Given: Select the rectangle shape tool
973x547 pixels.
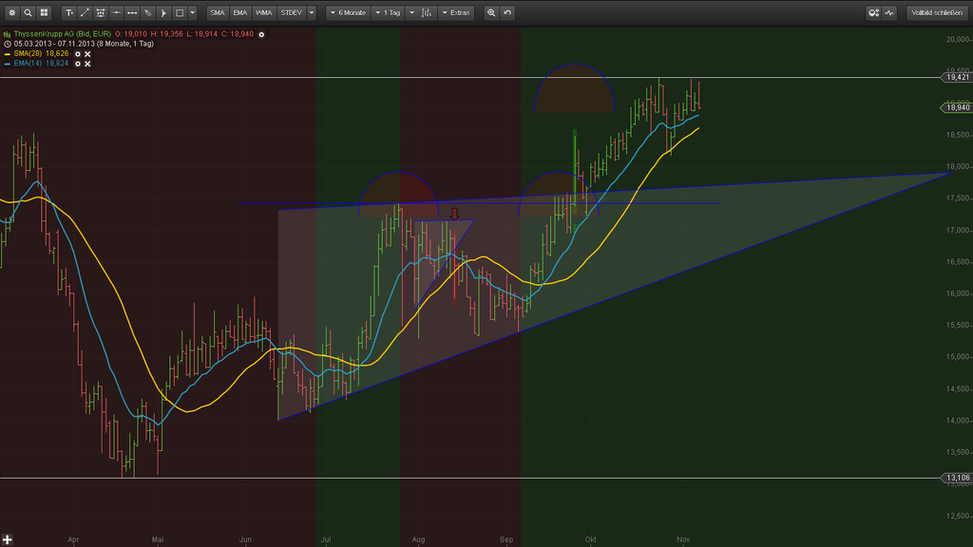Looking at the screenshot, I should click(180, 12).
